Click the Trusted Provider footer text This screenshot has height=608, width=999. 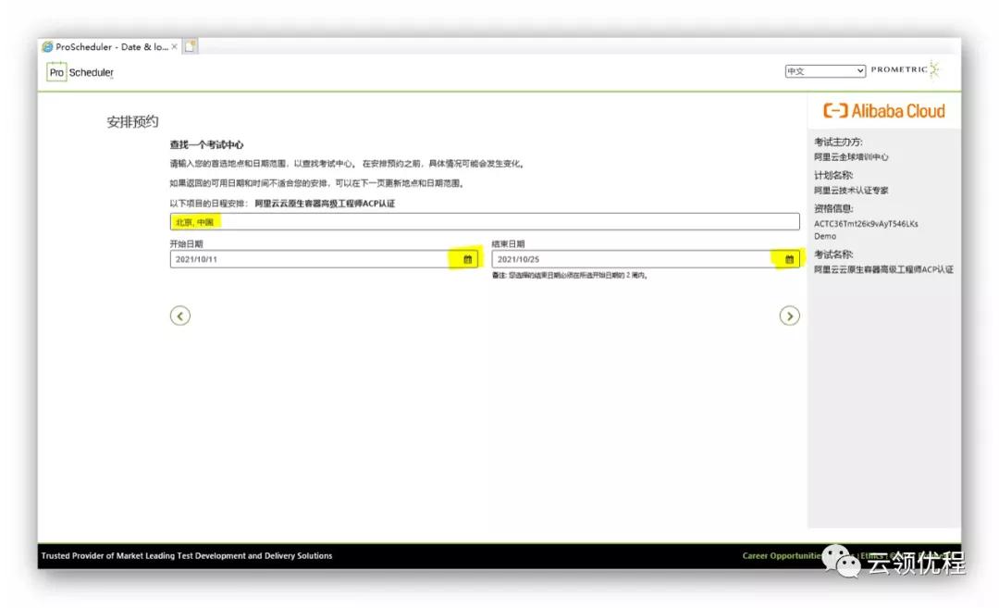point(187,556)
